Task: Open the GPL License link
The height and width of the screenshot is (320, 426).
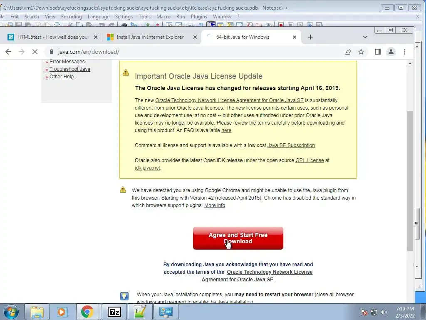Action: point(310,160)
